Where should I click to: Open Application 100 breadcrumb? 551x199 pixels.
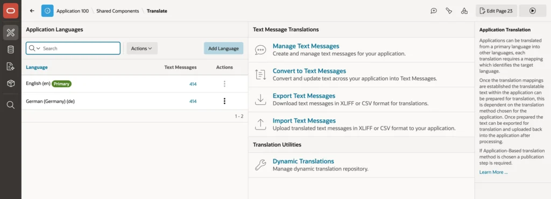(73, 11)
